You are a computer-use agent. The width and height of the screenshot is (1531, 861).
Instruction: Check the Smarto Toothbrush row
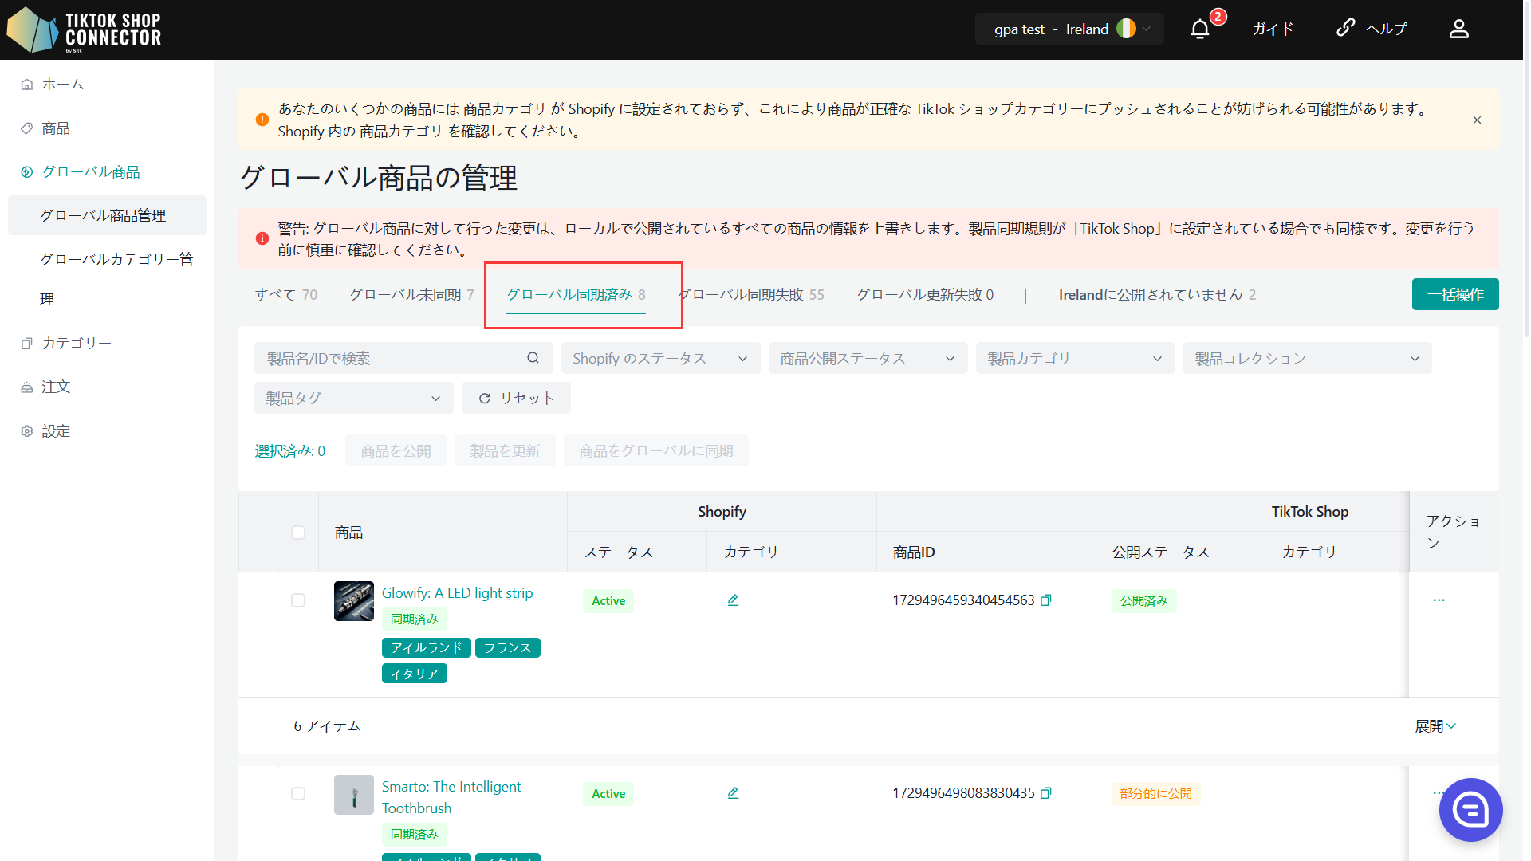tap(298, 793)
